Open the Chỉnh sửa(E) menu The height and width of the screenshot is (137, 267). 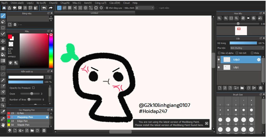coord(17,3)
